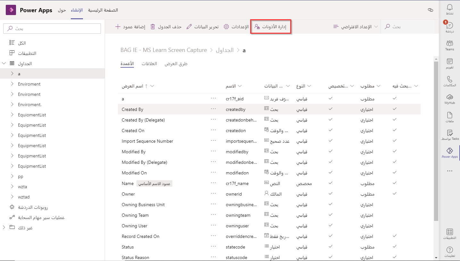This screenshot has width=460, height=261.
Task: Open more options for the Modified On row
Action: [214, 173]
